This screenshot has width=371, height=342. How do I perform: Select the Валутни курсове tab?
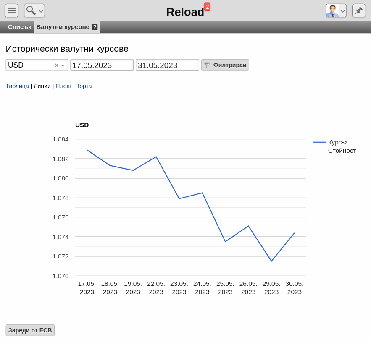pos(63,27)
